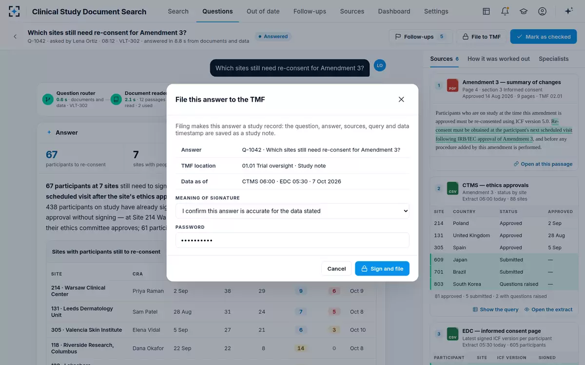585x365 pixels.
Task: Click the sparkle icon beside Answer heading
Action: click(49, 132)
